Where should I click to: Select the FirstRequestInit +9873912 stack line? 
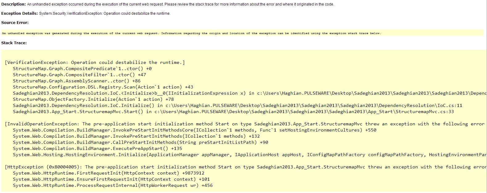click(108, 173)
